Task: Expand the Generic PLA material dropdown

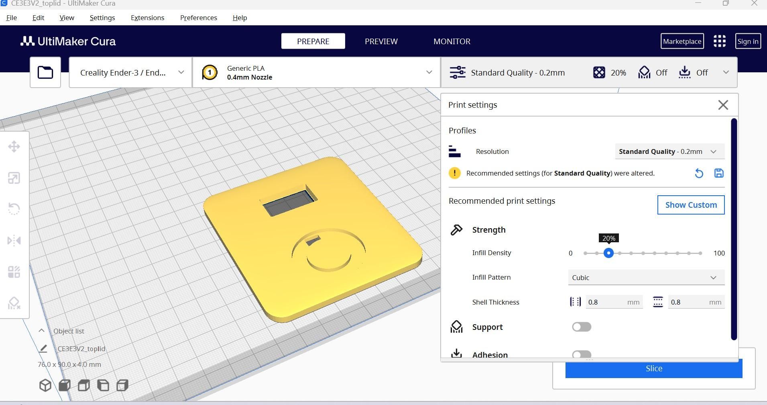Action: [316, 73]
